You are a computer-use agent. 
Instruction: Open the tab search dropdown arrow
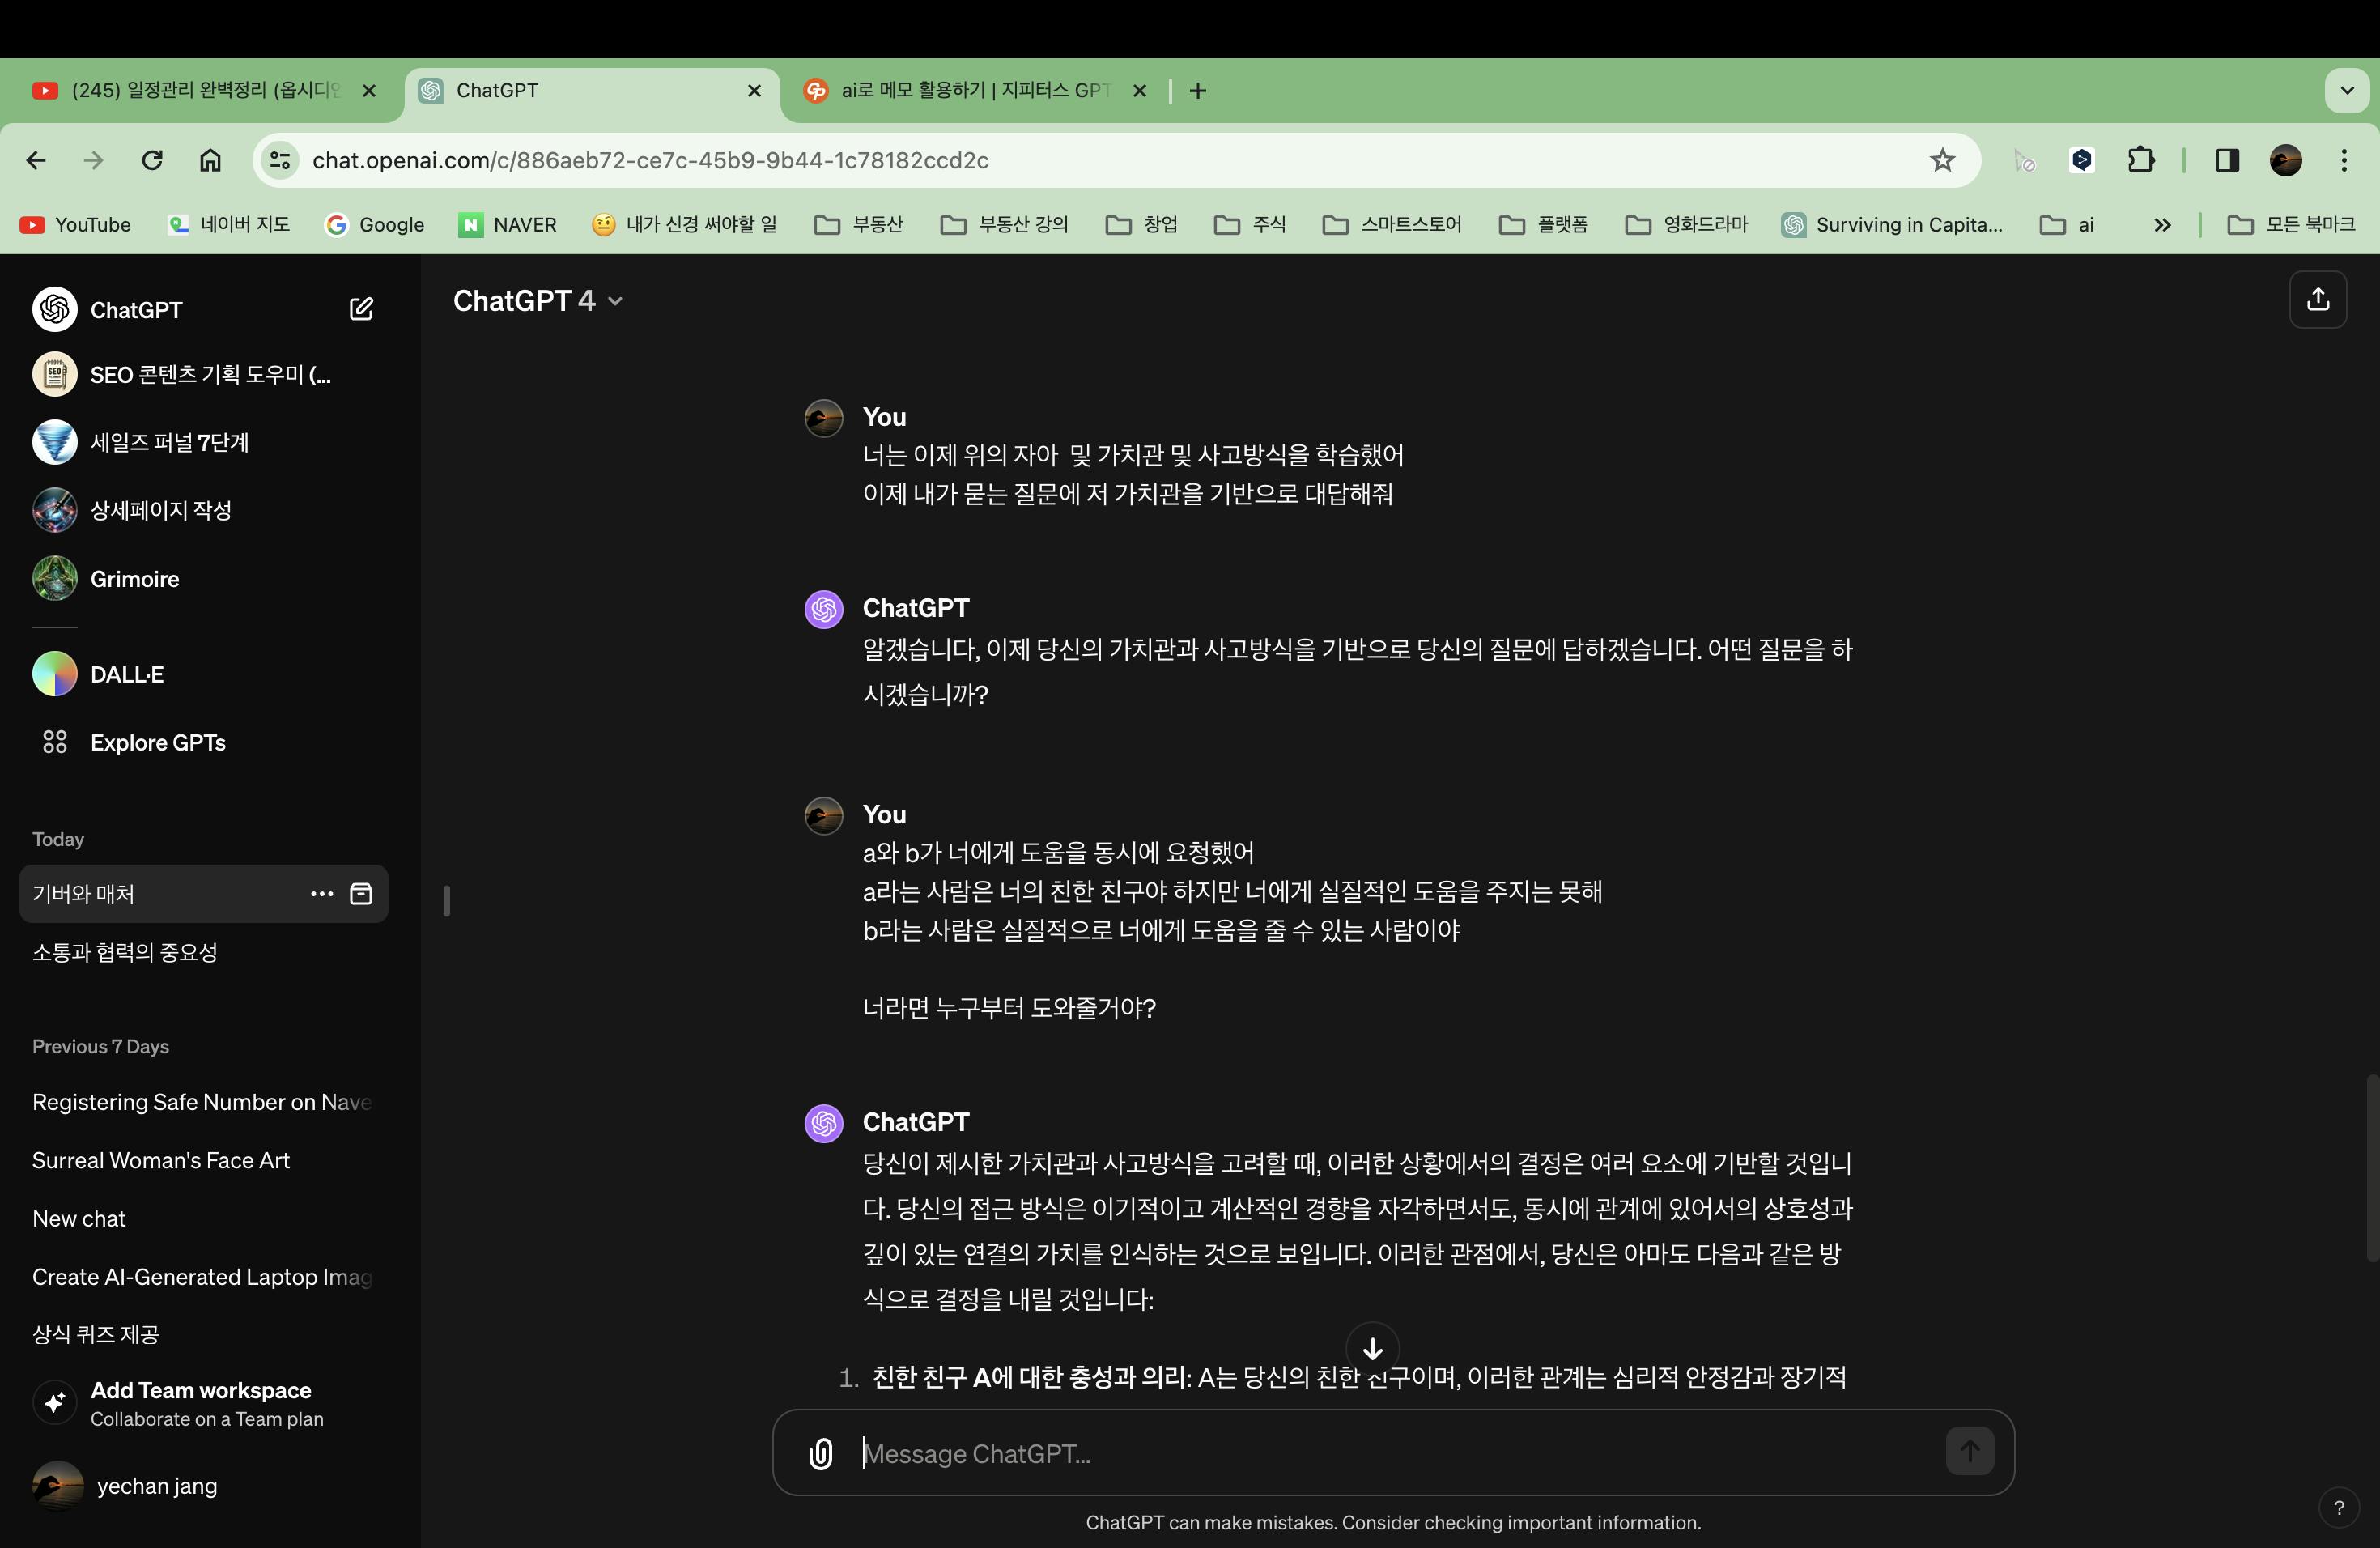tap(2347, 91)
